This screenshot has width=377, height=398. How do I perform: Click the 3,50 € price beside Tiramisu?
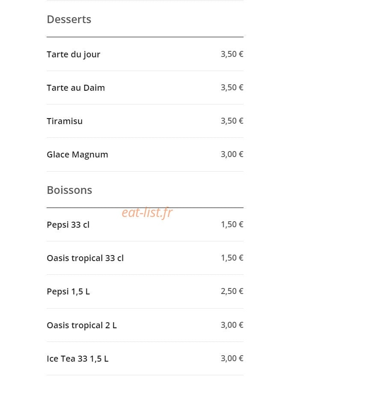tap(232, 121)
